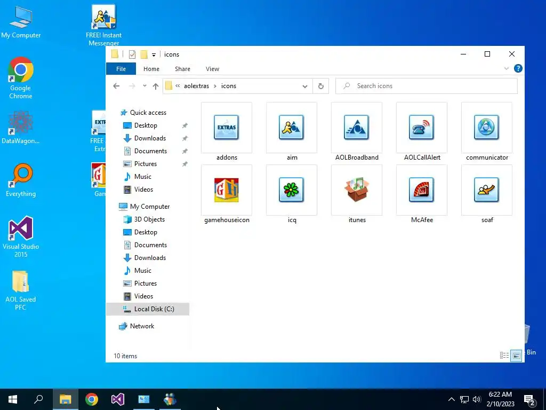Viewport: 546px width, 410px height.
Task: Open the File menu tab
Action: click(x=121, y=69)
